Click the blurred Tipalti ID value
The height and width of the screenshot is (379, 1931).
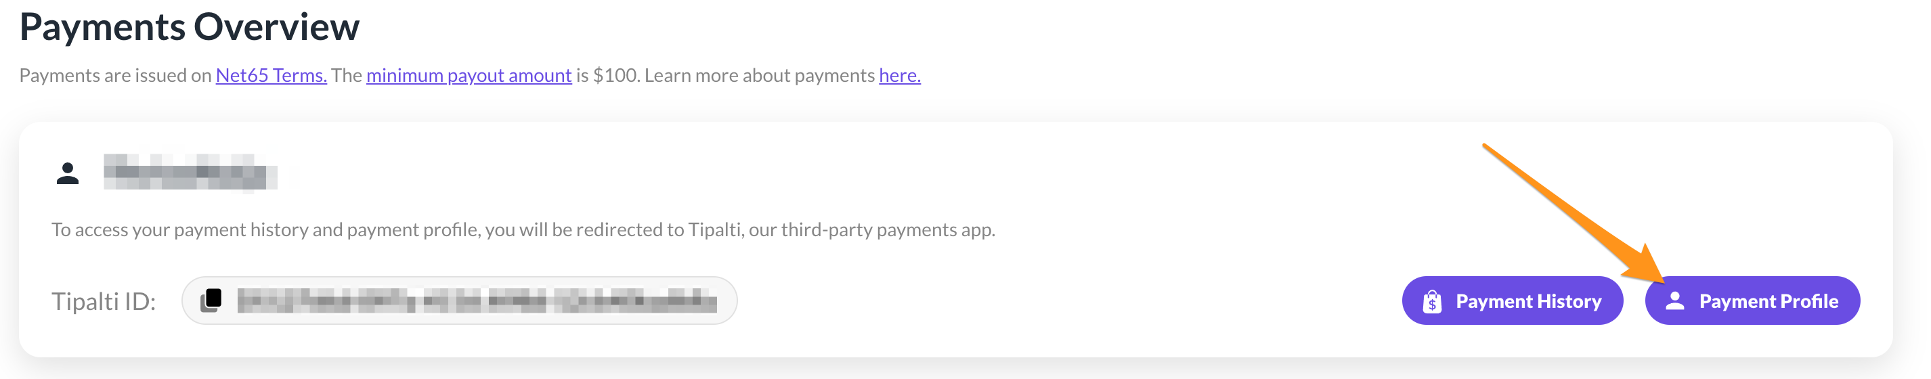point(477,300)
